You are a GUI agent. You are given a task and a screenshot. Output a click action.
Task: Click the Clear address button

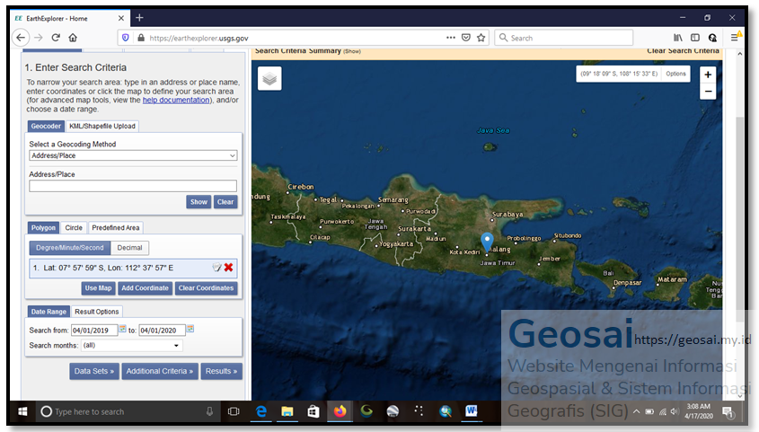225,202
